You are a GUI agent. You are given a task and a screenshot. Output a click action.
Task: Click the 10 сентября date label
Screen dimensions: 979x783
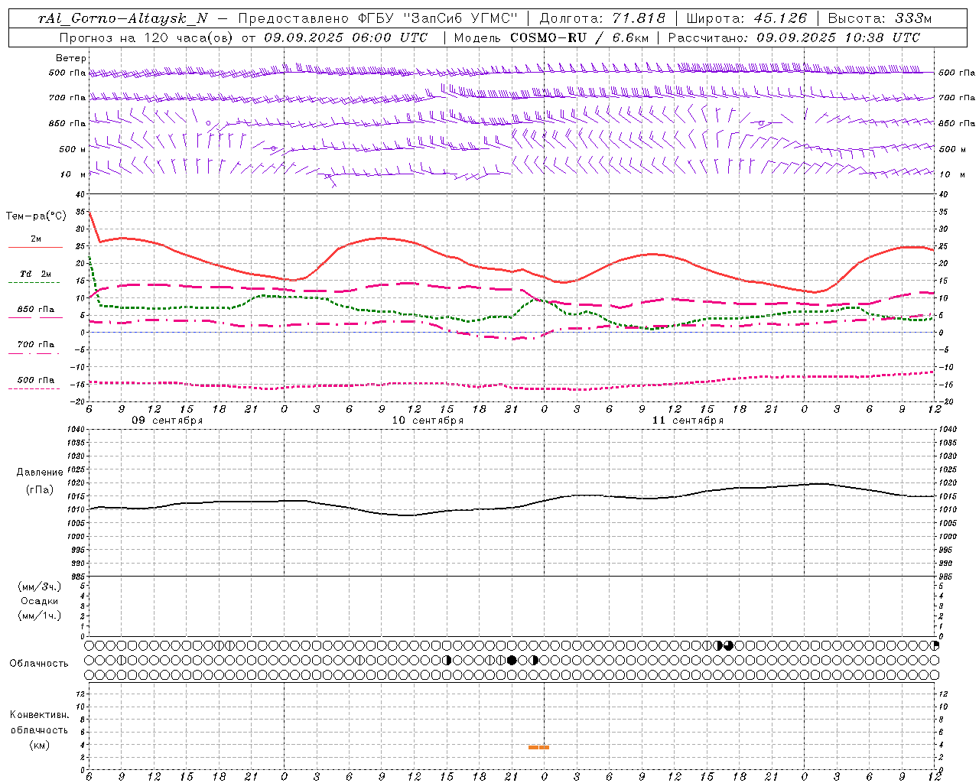[428, 421]
